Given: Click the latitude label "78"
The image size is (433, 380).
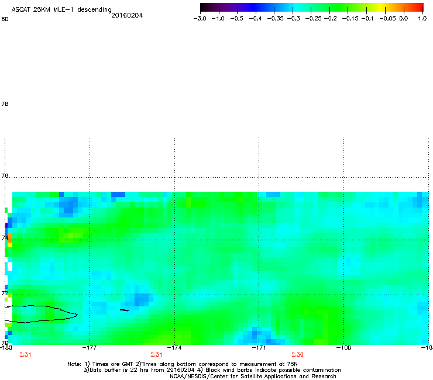Looking at the screenshot, I should pyautogui.click(x=5, y=103).
